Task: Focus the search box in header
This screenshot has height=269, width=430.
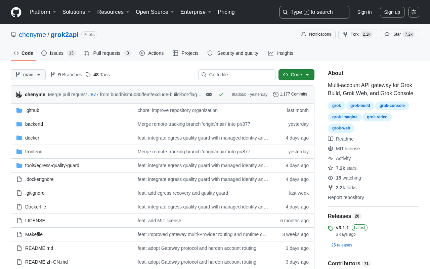Action: pos(314,12)
